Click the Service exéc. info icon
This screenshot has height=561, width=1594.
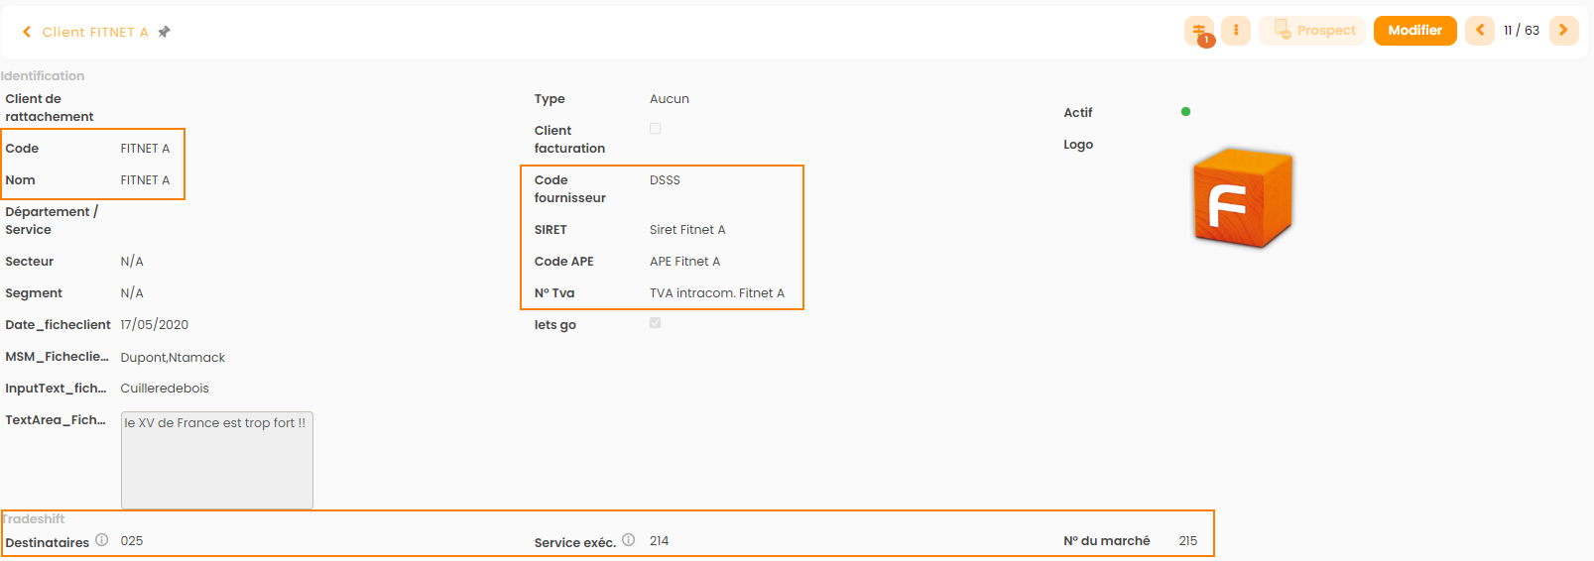click(628, 540)
